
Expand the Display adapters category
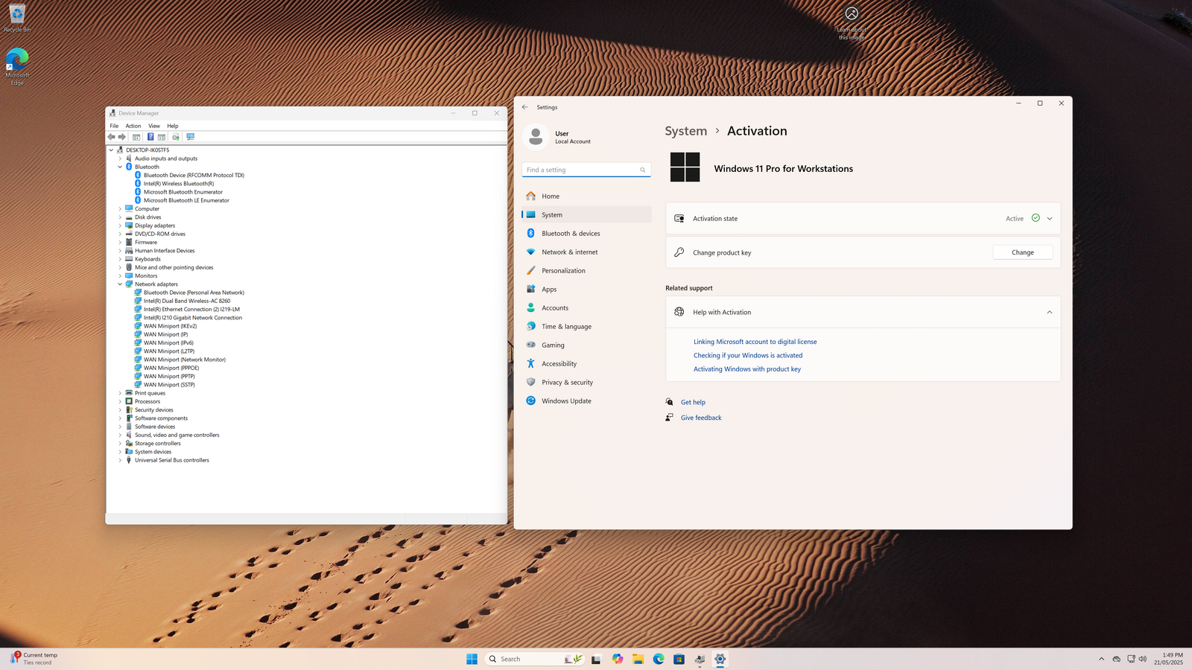(x=120, y=226)
